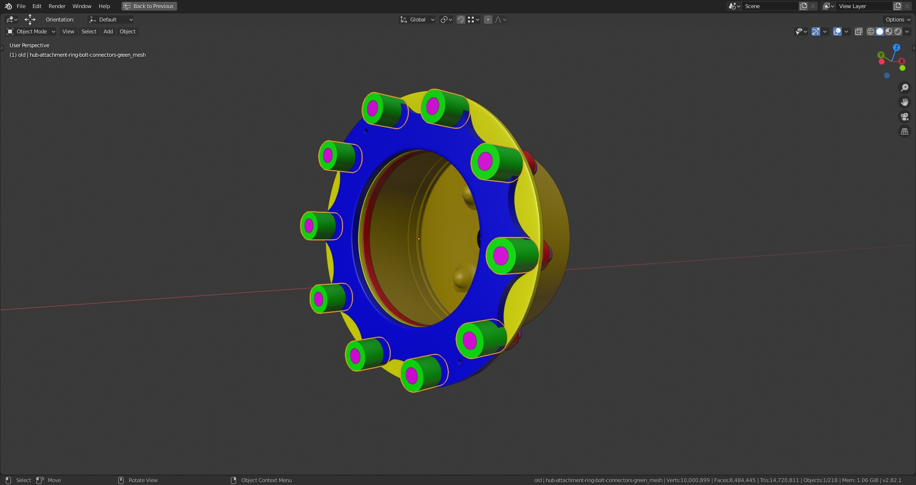Toggle the camera view icon
916x485 pixels.
click(905, 117)
